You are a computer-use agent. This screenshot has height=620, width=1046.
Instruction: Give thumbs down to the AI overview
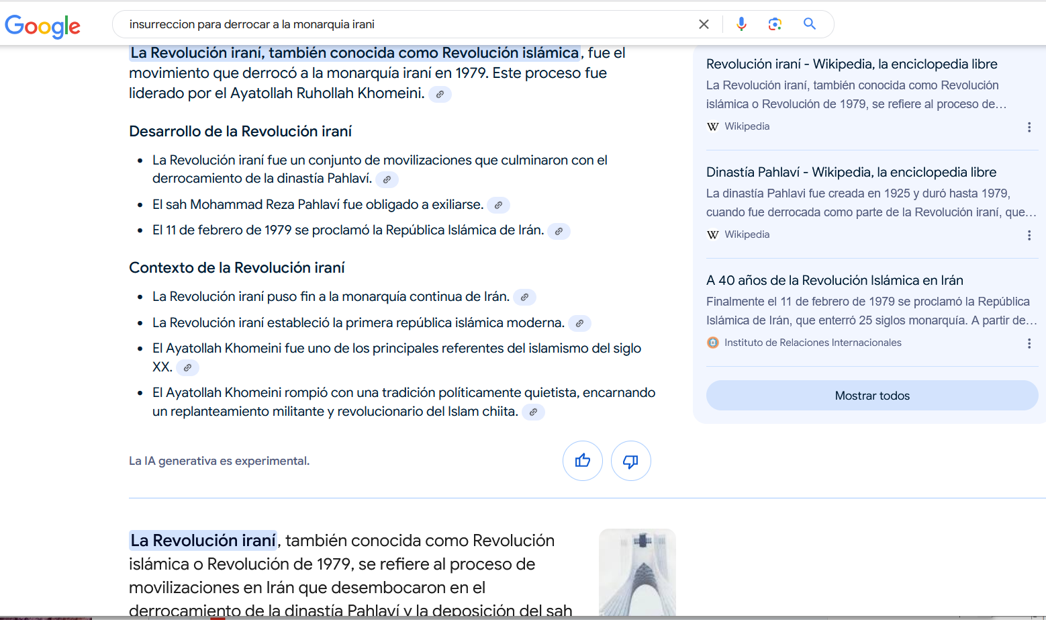click(x=631, y=461)
